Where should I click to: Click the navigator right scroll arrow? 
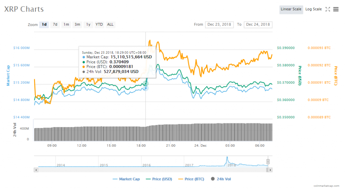tap(270, 170)
